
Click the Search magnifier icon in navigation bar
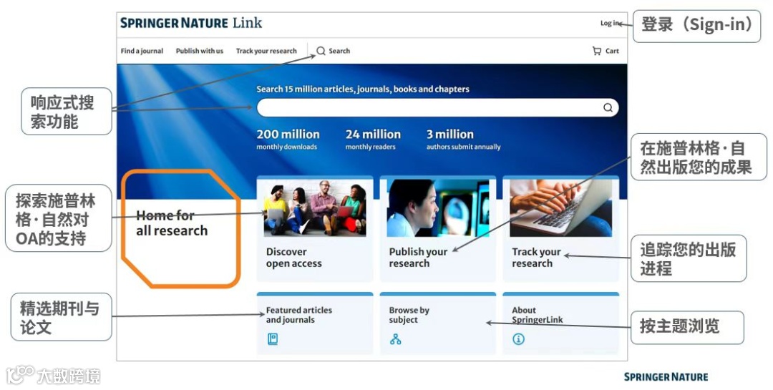[x=321, y=51]
